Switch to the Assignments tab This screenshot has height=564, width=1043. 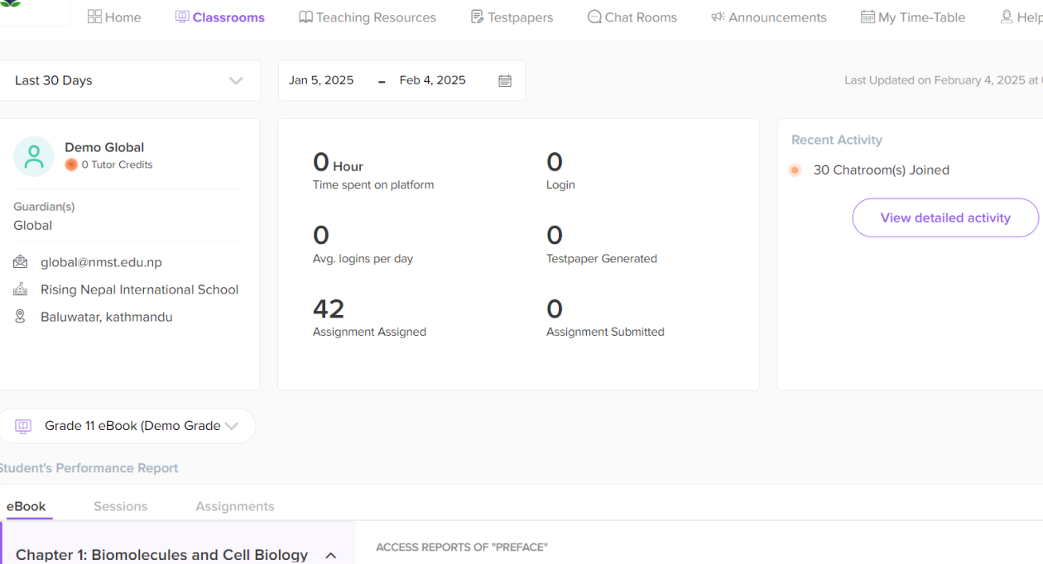pyautogui.click(x=234, y=506)
